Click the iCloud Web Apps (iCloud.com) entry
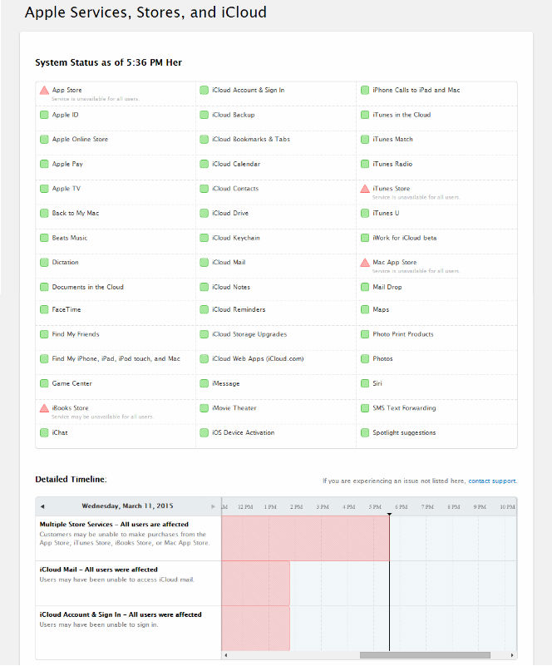552x666 pixels. (259, 359)
